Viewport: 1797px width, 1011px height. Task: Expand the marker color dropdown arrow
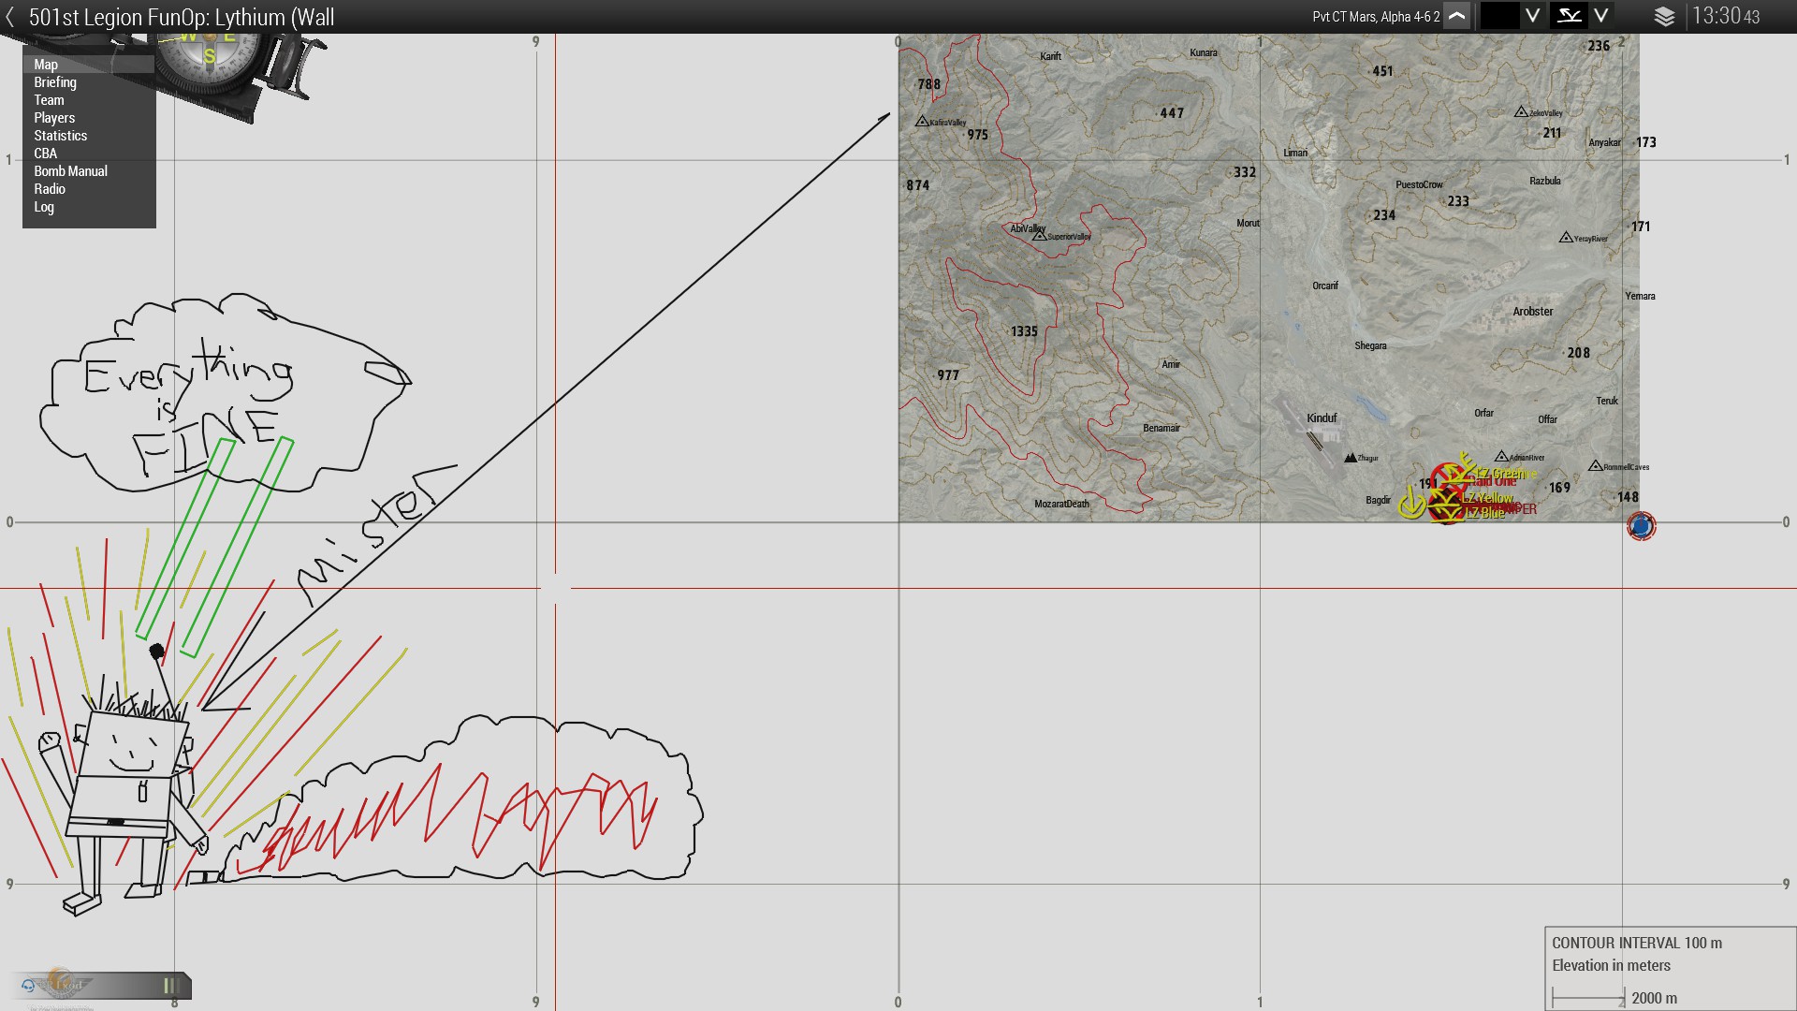click(x=1532, y=16)
